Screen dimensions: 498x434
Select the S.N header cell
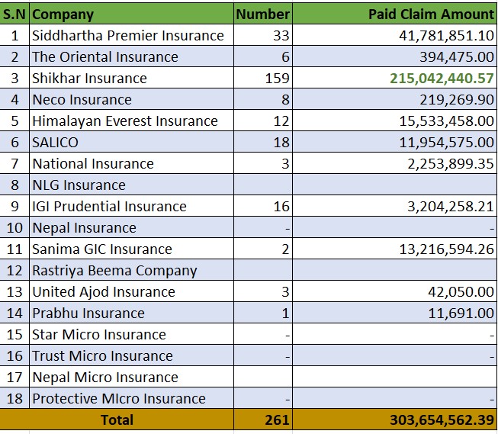(15, 14)
